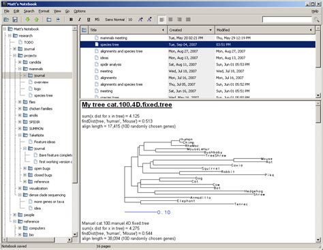Collapse the TakeNote folder
Image resolution: width=323 pixels, height=250 pixels.
pos(20,135)
